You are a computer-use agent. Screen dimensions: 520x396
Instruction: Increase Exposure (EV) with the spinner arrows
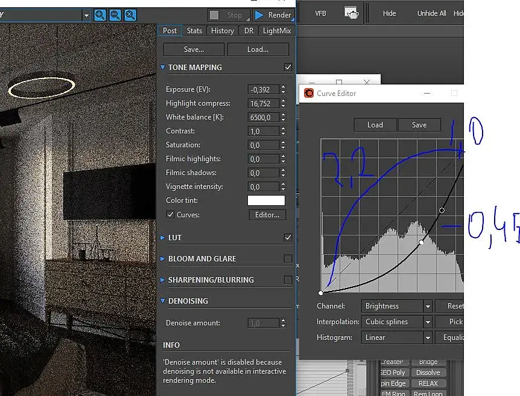tap(283, 87)
